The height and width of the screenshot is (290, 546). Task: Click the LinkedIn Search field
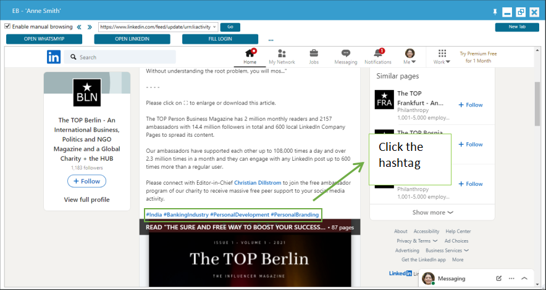pos(120,57)
